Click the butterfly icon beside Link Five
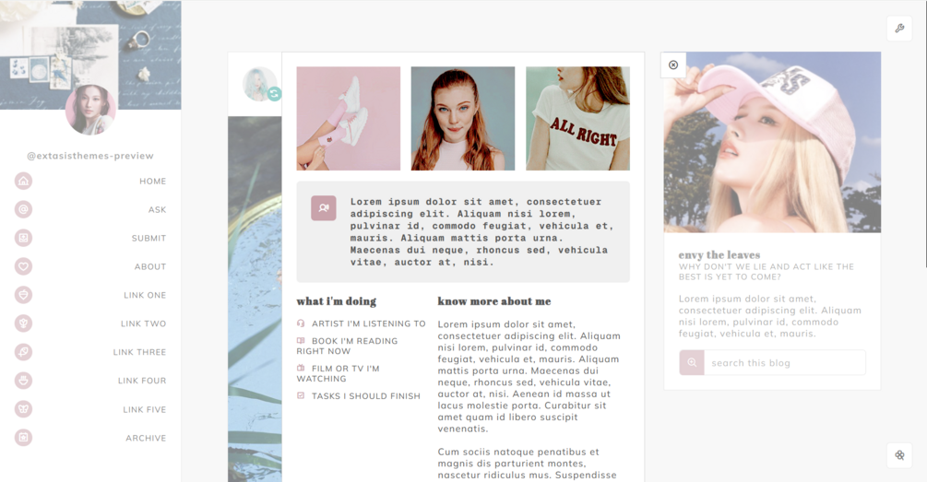This screenshot has height=482, width=927. pos(23,409)
